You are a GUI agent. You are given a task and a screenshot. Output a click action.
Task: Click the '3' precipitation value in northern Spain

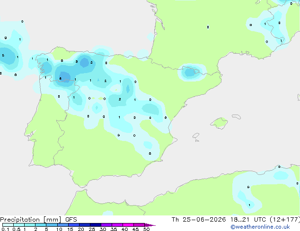pos(91,63)
